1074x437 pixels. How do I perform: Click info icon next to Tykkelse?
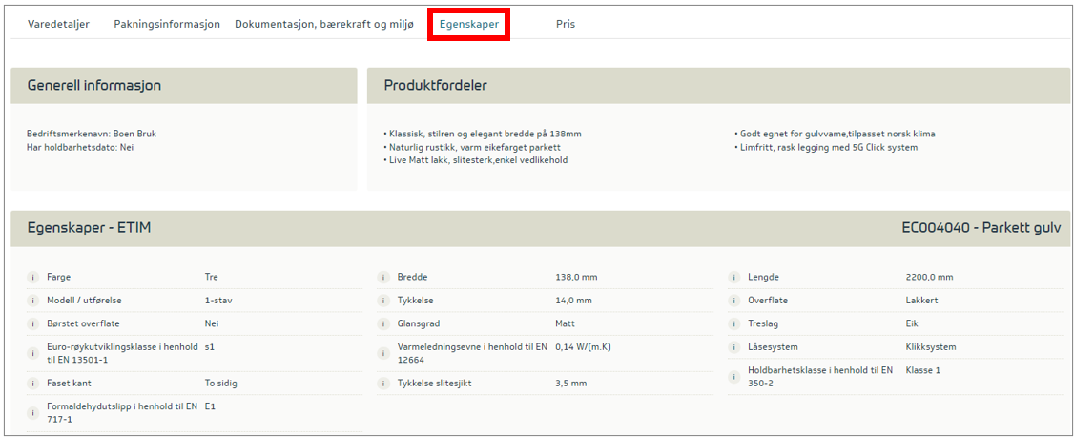(383, 301)
